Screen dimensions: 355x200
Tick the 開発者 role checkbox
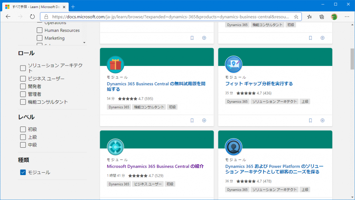coord(23,86)
